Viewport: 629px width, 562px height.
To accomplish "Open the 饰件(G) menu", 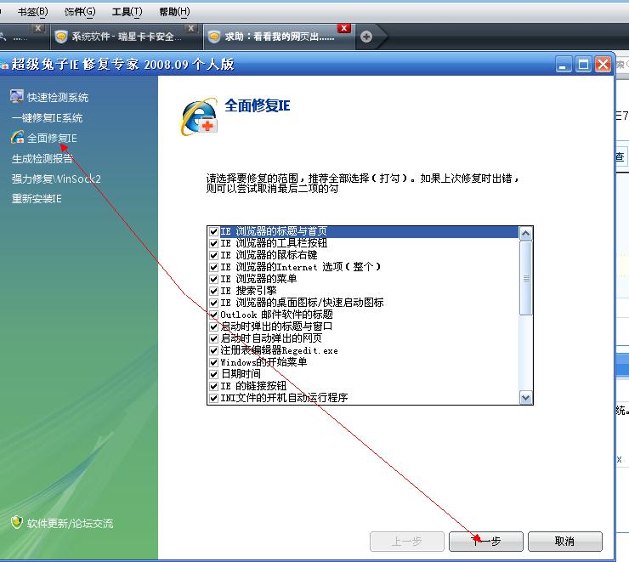I will coord(80,12).
